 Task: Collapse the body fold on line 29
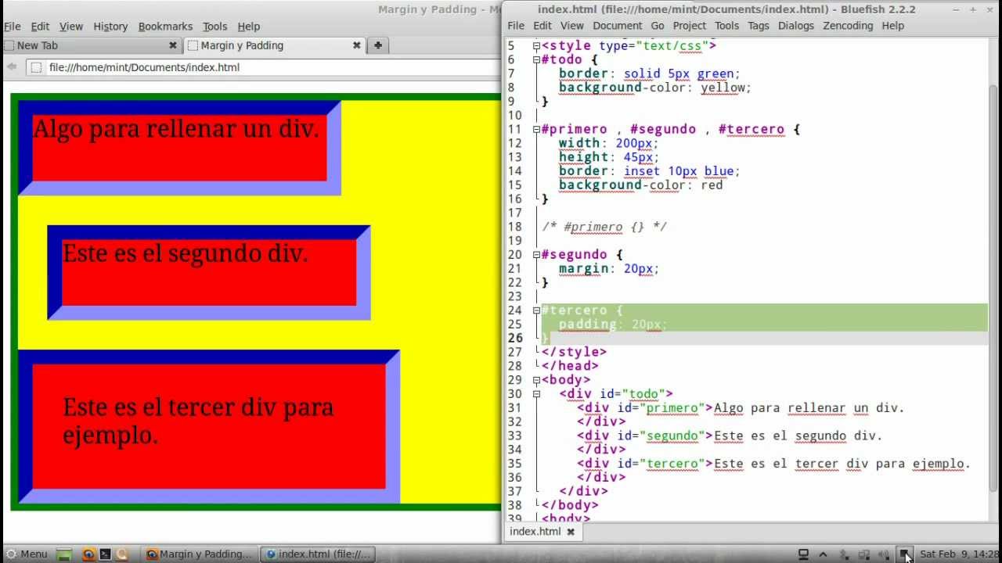536,380
